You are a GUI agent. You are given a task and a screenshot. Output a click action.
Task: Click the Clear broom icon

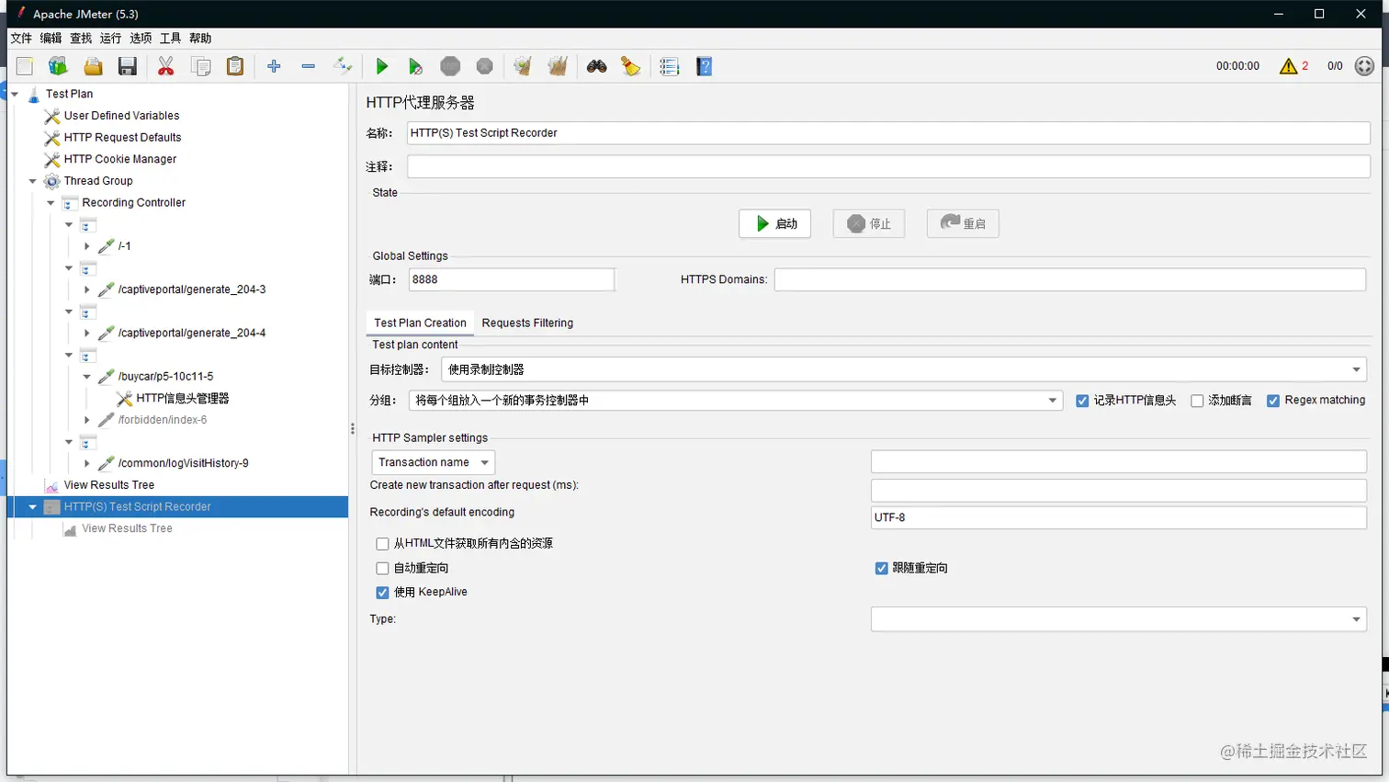(x=523, y=66)
